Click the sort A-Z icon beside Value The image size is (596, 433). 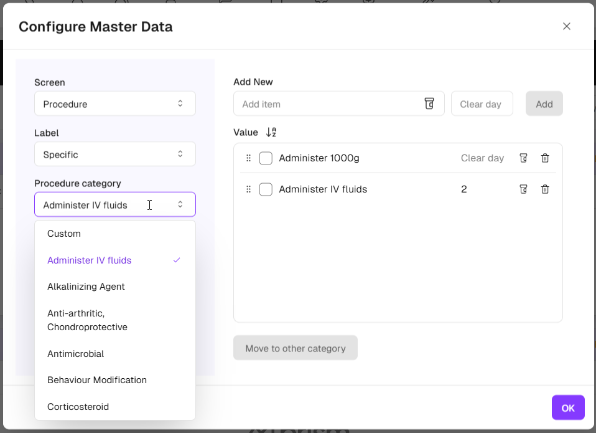tap(271, 132)
